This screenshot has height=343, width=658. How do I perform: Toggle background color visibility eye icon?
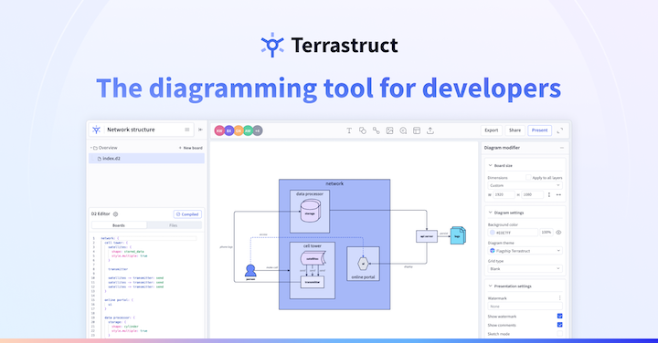(x=558, y=233)
